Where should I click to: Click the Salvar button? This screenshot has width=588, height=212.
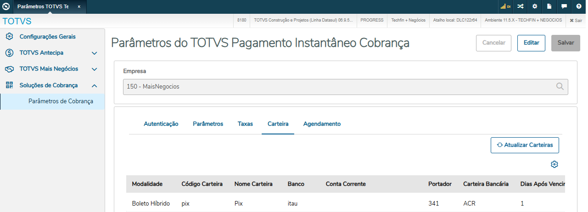566,43
